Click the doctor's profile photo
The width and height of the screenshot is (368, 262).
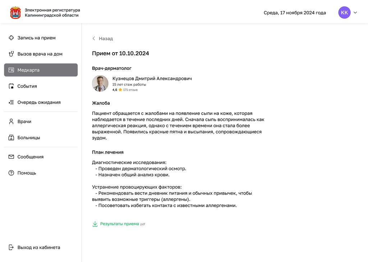(100, 83)
